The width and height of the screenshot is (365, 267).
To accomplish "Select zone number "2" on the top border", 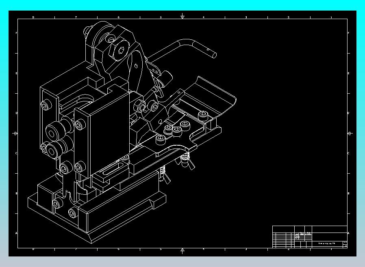I will pyautogui.click(x=289, y=17).
